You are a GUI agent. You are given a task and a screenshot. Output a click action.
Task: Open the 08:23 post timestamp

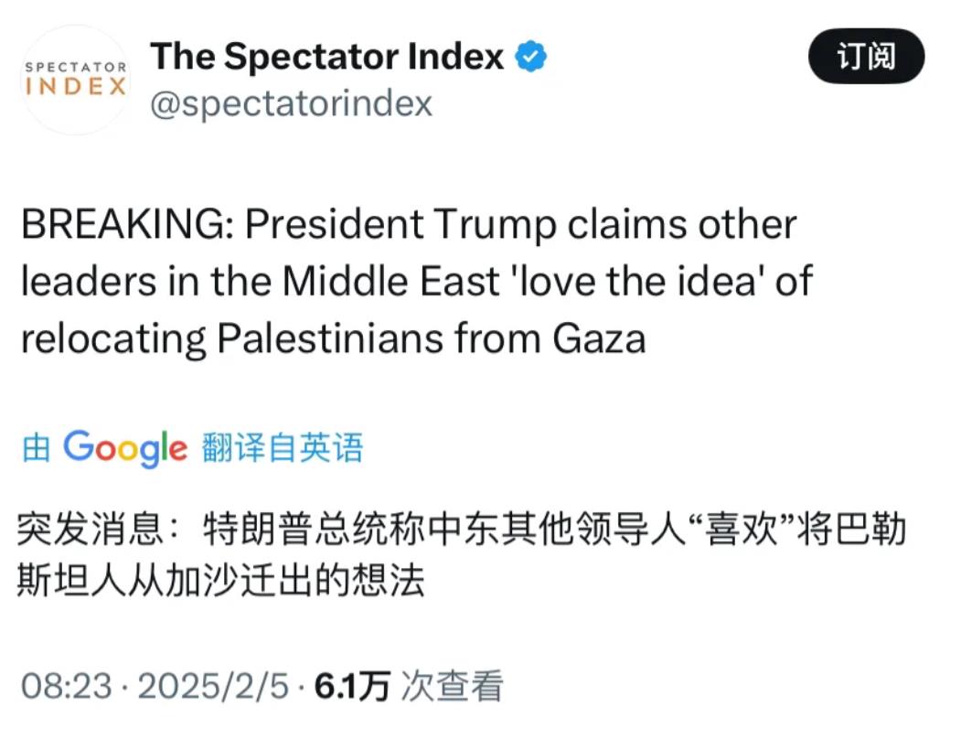tap(67, 685)
